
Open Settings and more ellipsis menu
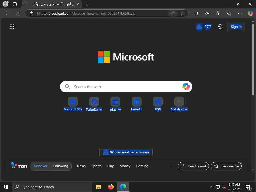click(240, 13)
